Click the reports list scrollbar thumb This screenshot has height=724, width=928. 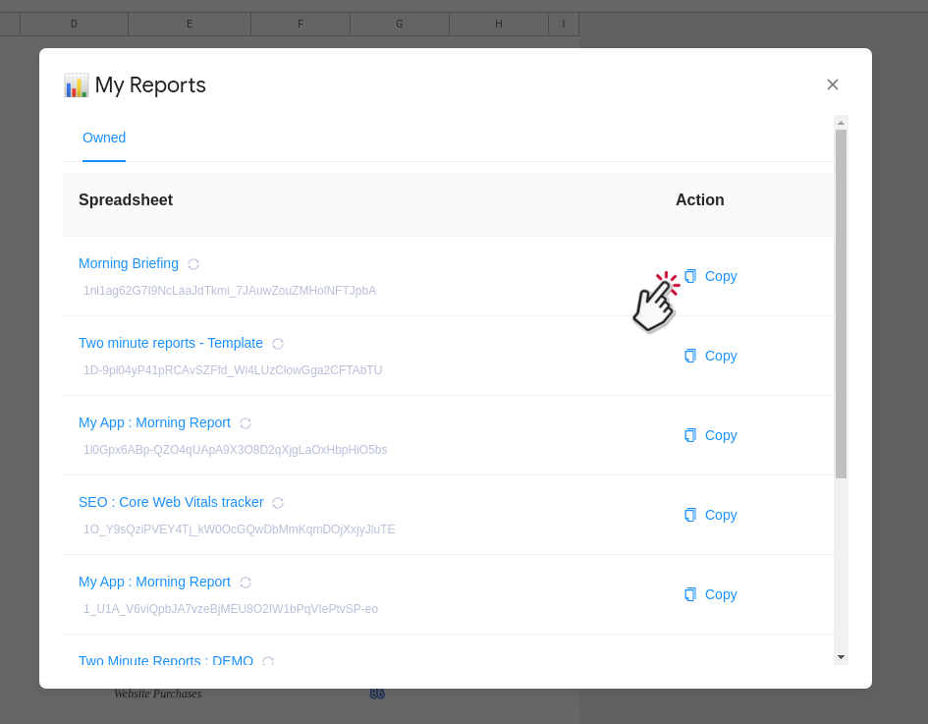[841, 304]
